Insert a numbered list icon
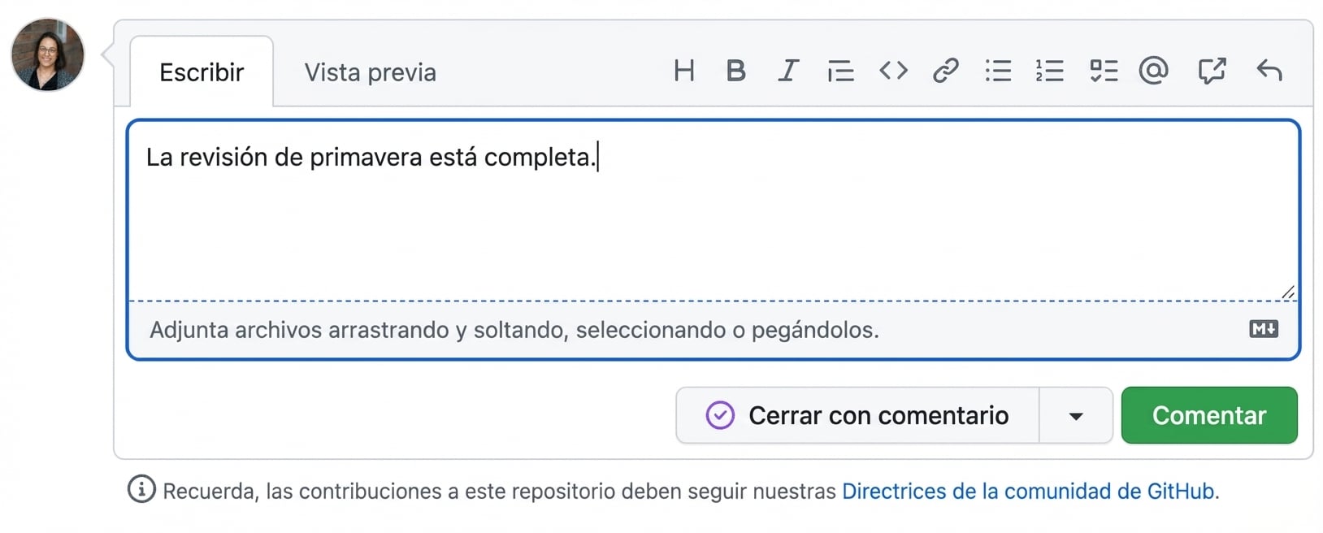 1050,71
